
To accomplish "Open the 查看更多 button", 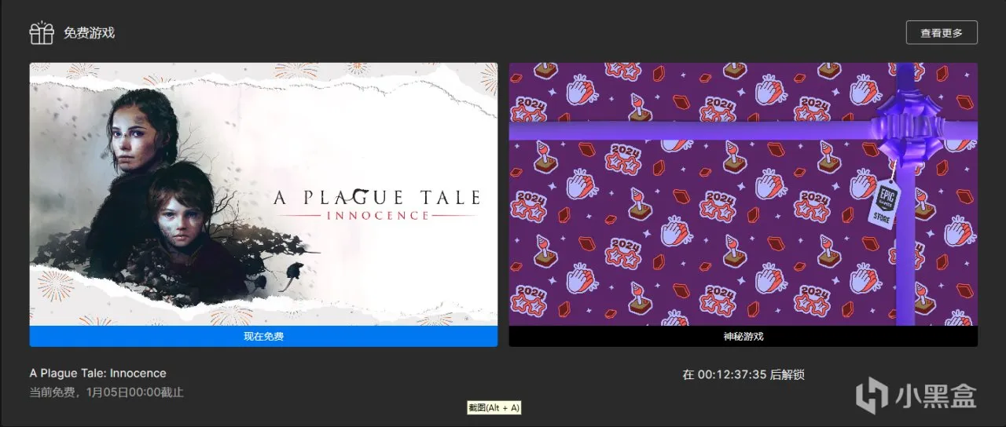I will coord(942,33).
